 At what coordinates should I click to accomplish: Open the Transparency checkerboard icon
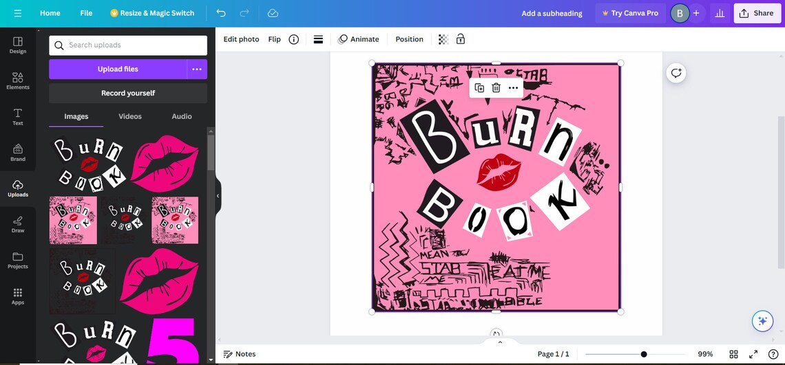pos(443,39)
